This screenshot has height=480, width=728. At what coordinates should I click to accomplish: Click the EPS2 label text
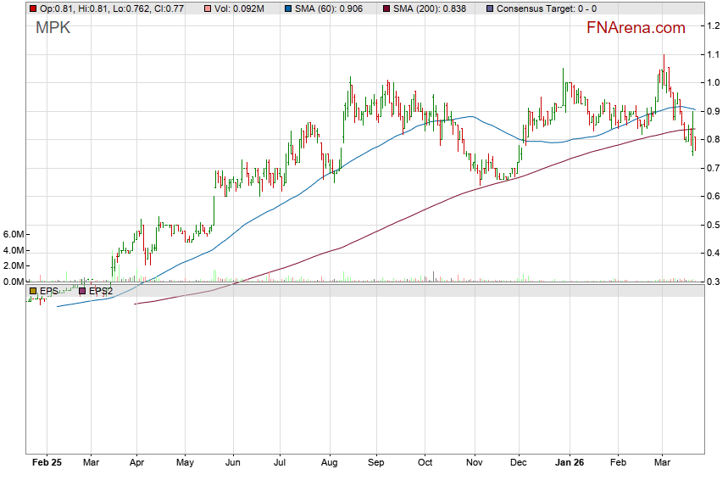[x=101, y=291]
